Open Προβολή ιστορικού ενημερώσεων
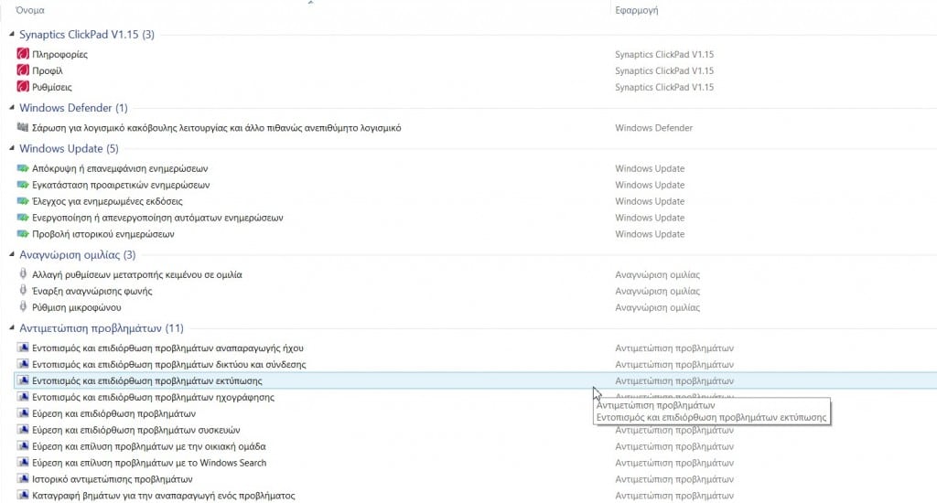Screen dimensions: 937x503 click(103, 234)
